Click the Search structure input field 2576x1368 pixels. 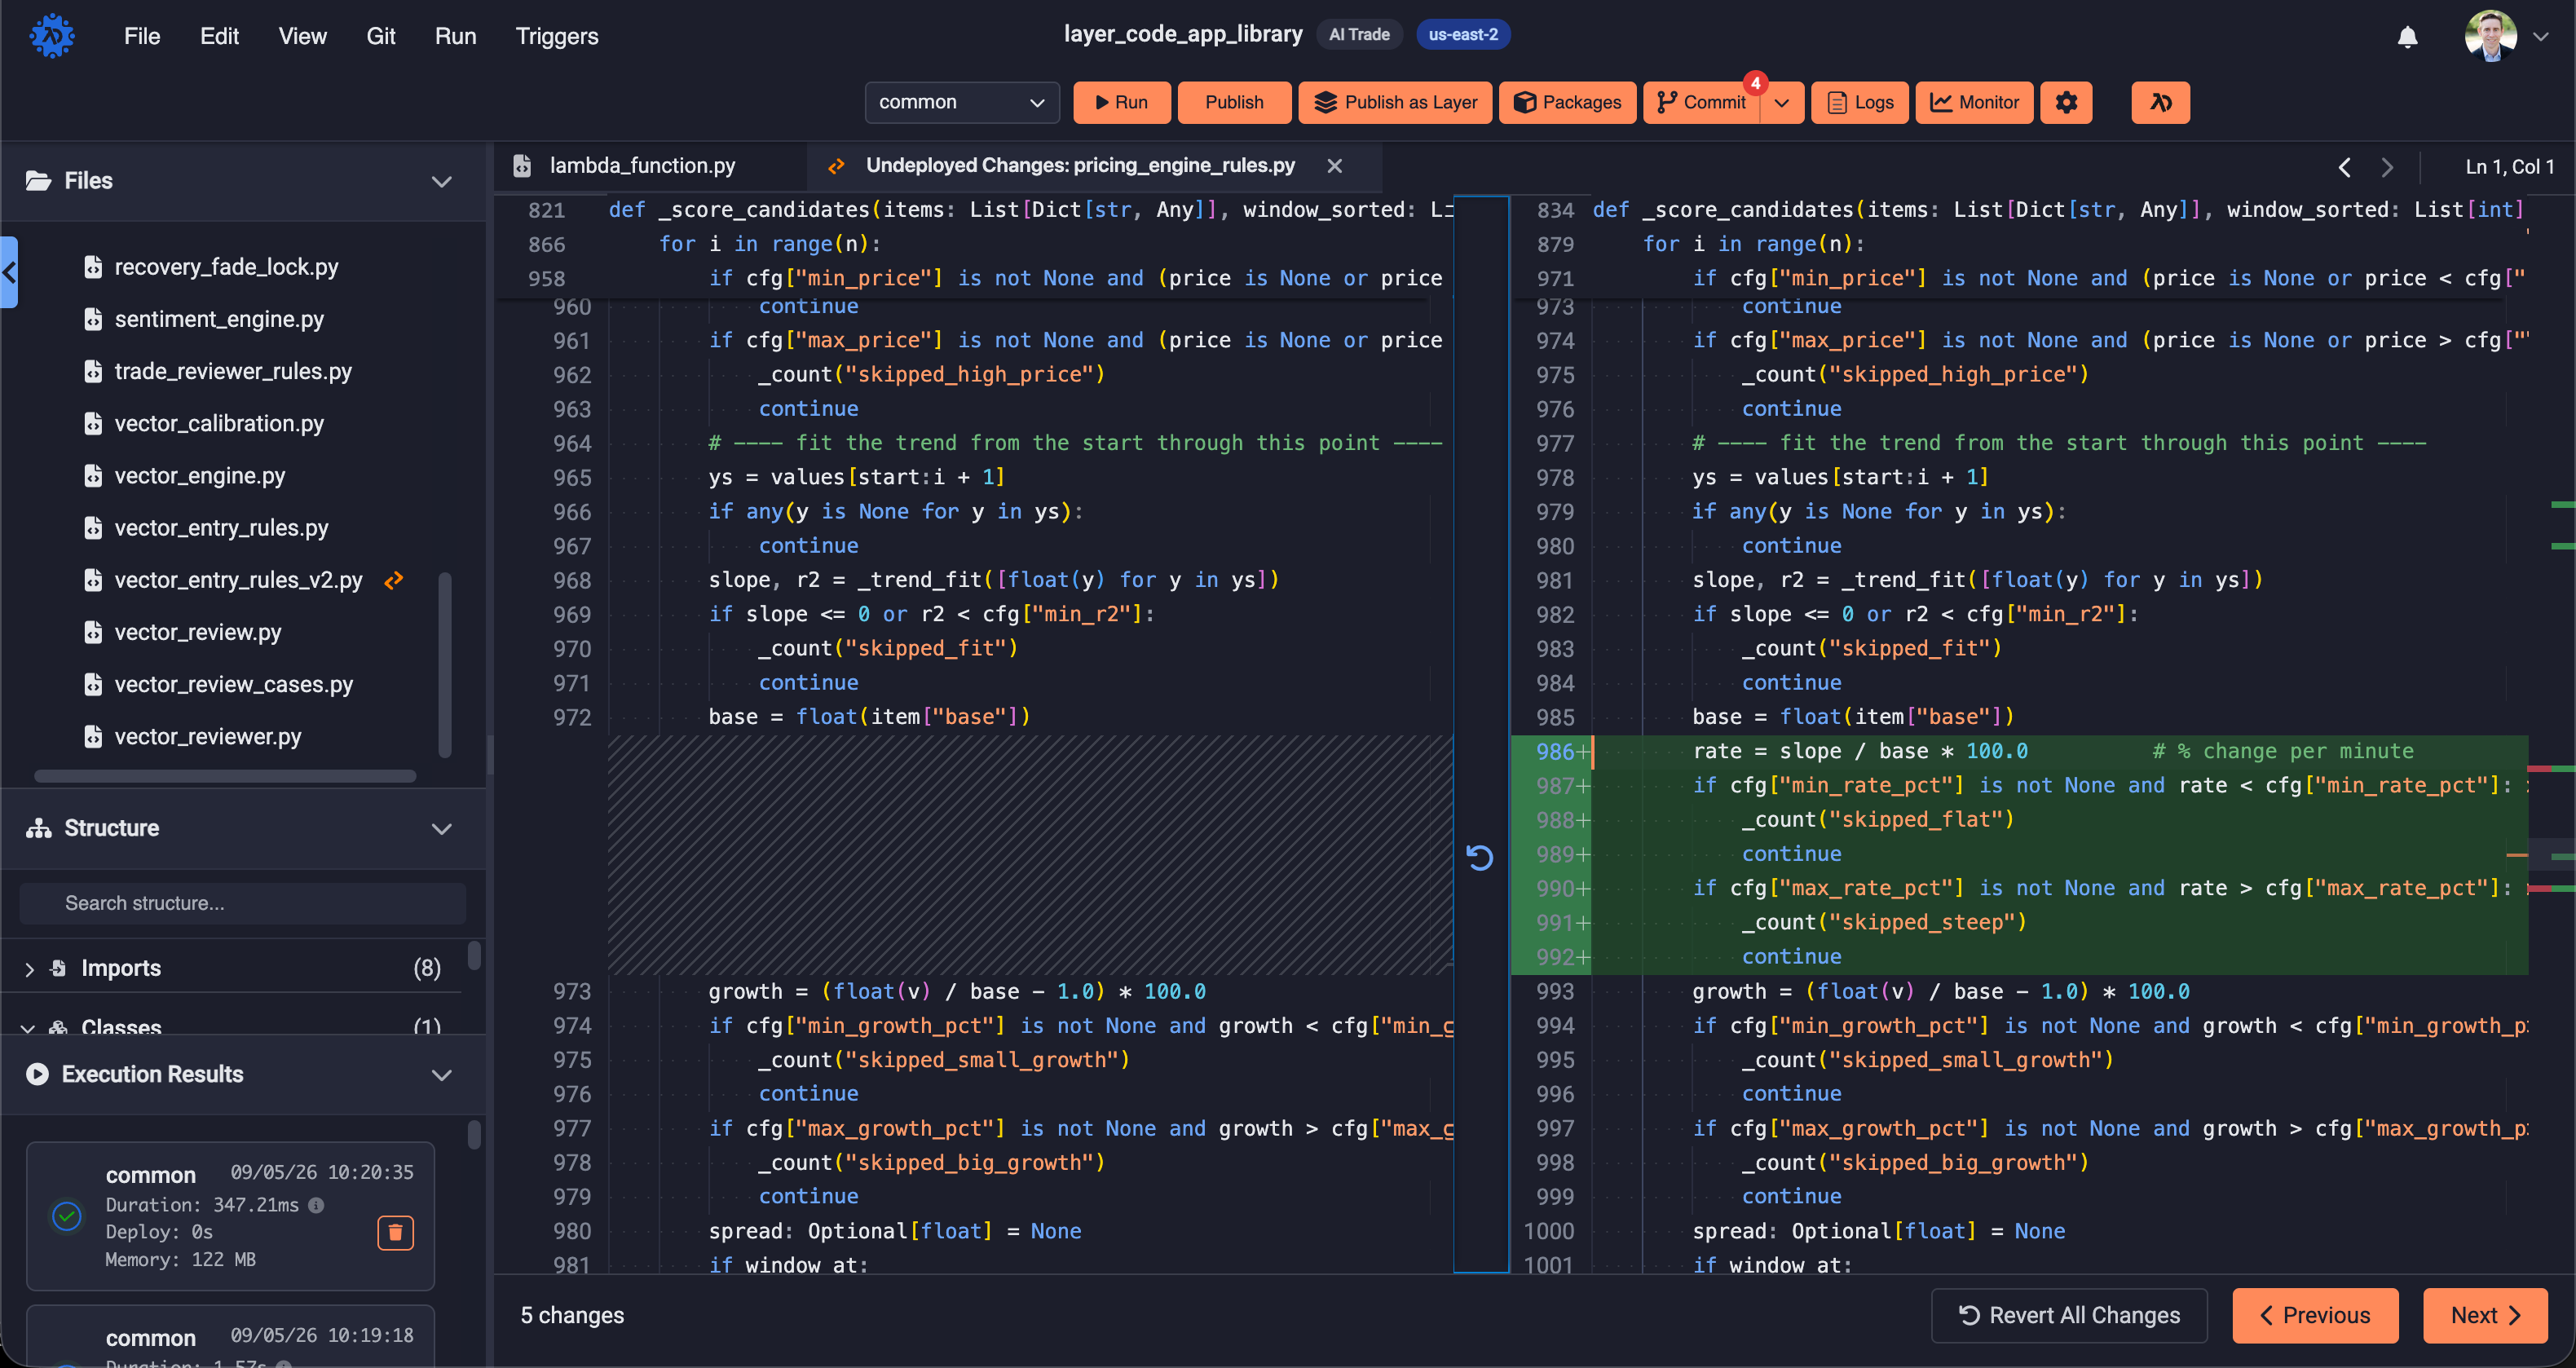coord(243,903)
